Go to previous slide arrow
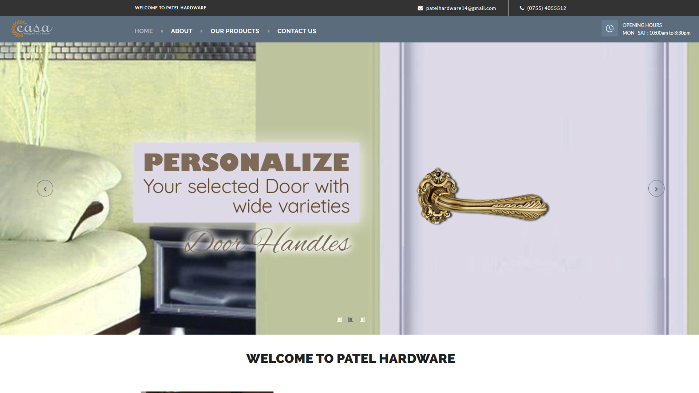The height and width of the screenshot is (393, 699). 45,188
